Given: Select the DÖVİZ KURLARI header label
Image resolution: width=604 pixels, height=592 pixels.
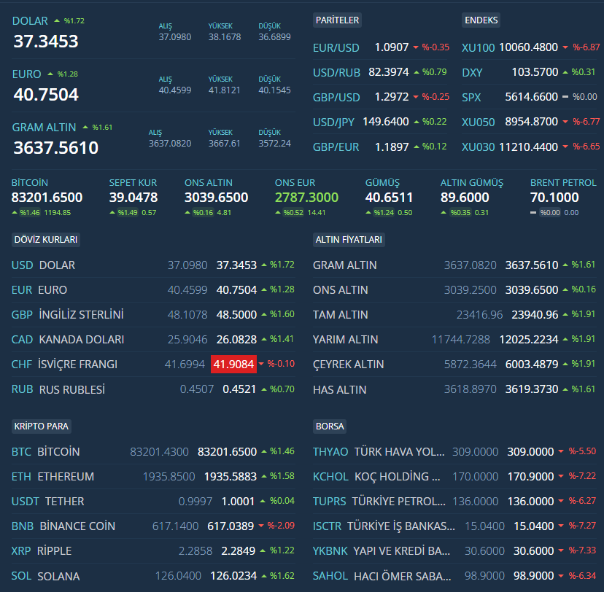Looking at the screenshot, I should click(x=45, y=239).
